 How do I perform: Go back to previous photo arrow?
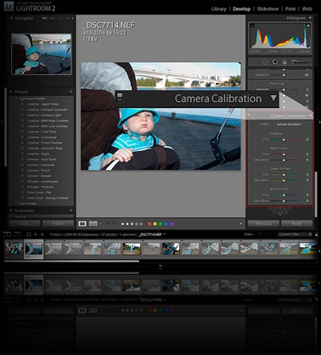(x=36, y=234)
